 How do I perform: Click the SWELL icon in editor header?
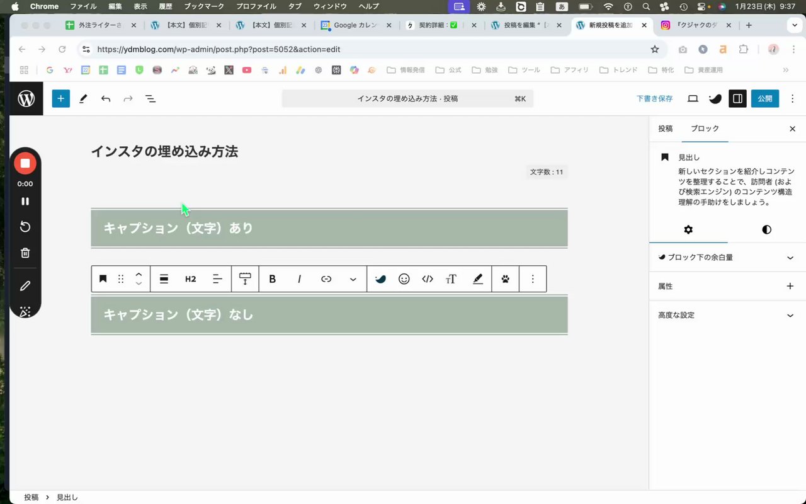tap(715, 98)
